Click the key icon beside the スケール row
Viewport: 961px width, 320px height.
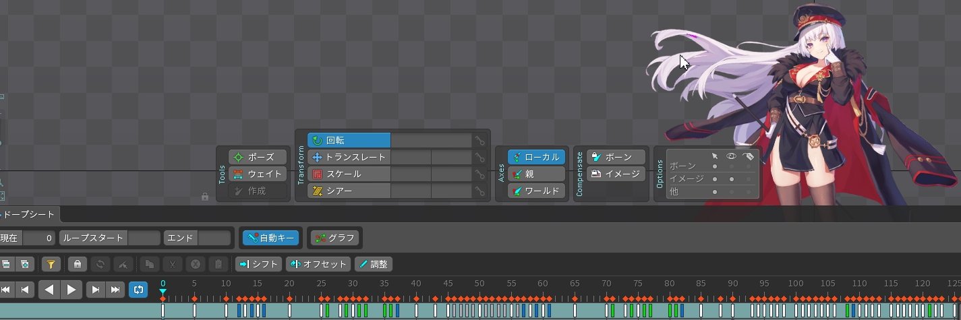[x=479, y=174]
